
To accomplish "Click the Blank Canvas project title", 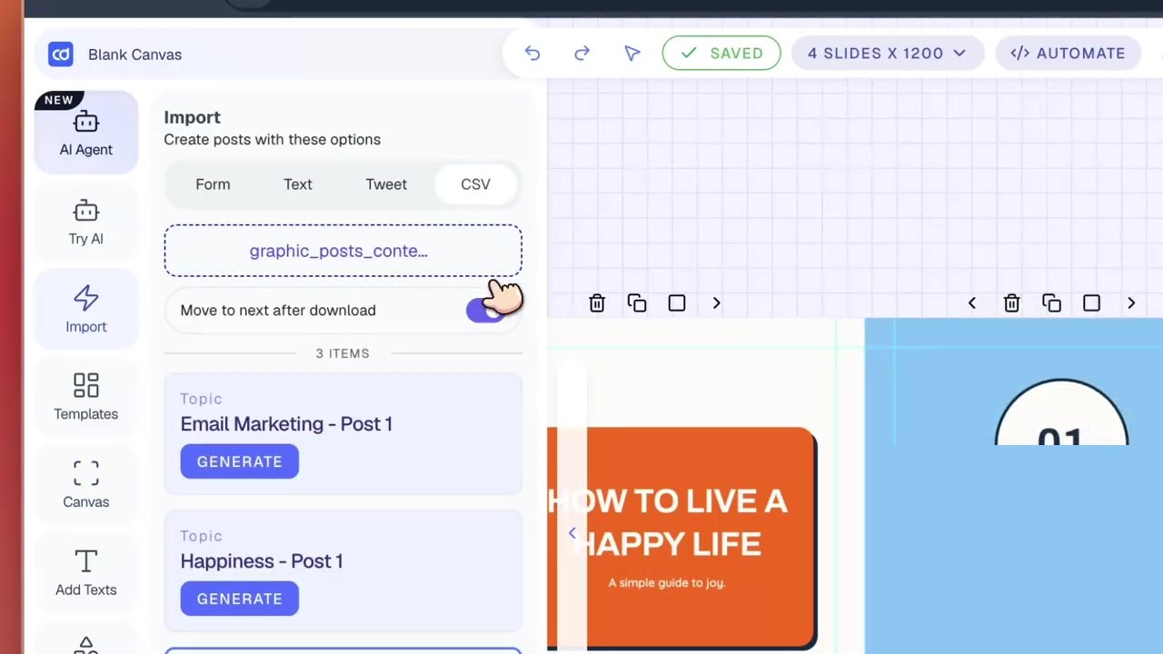I will click(135, 54).
